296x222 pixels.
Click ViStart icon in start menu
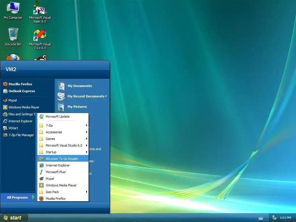(5, 128)
